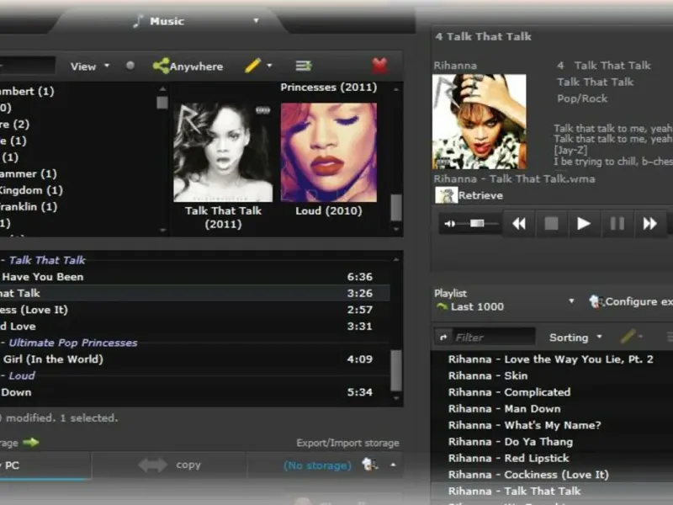Click the Pop/Rock genre label
Screen dimensions: 673x505
pyautogui.click(x=582, y=98)
